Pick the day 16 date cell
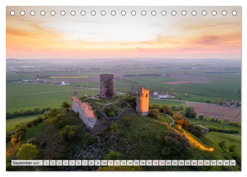This screenshot has width=247, height=177. [x=143, y=163]
